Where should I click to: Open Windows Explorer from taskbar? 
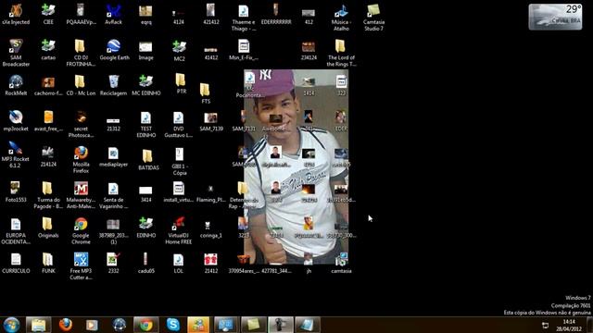pyautogui.click(x=39, y=325)
